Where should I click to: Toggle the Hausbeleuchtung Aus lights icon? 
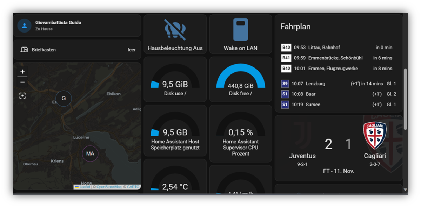175,30
